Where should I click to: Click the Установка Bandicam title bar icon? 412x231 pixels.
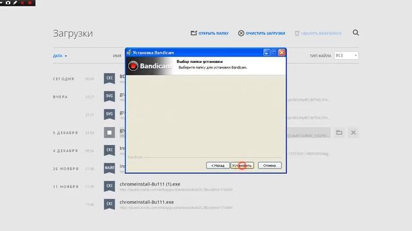[129, 53]
